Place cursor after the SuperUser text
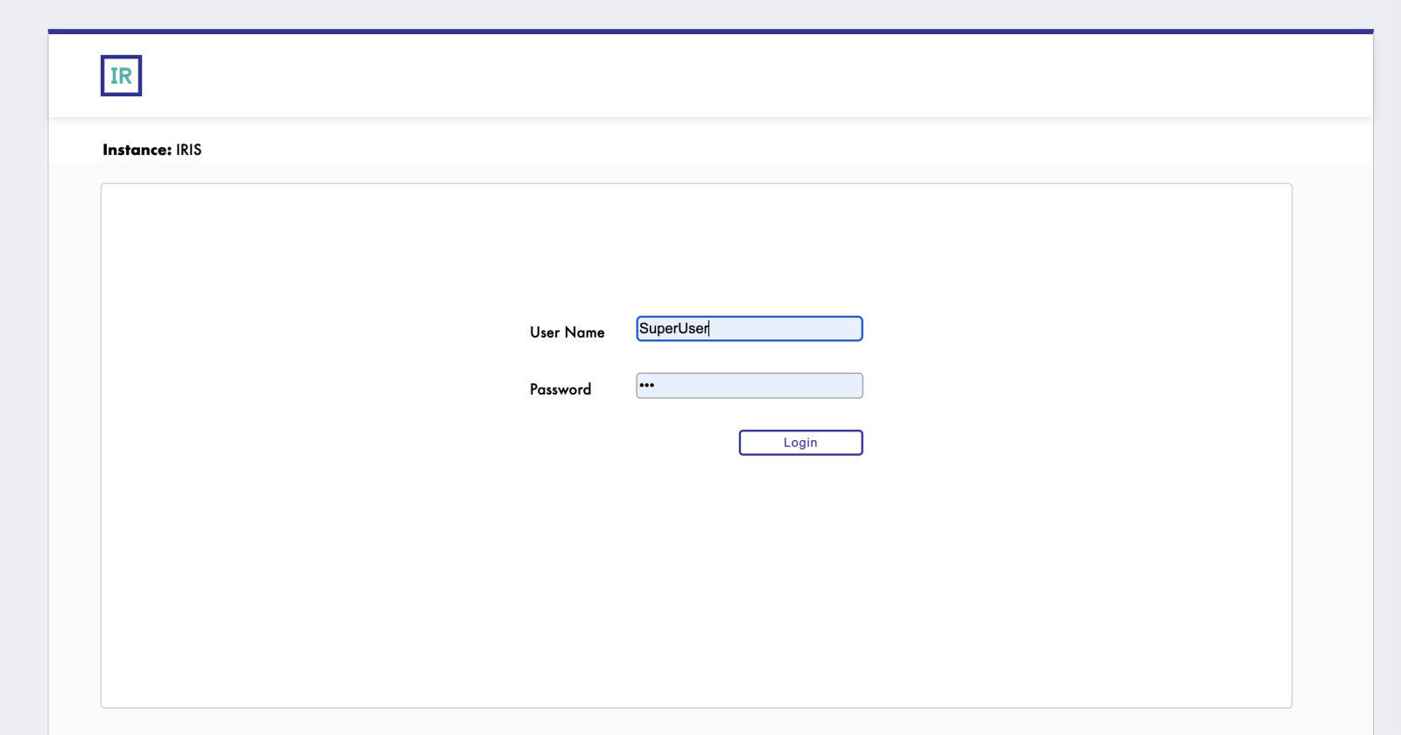Viewport: 1401px width, 735px height. click(710, 329)
